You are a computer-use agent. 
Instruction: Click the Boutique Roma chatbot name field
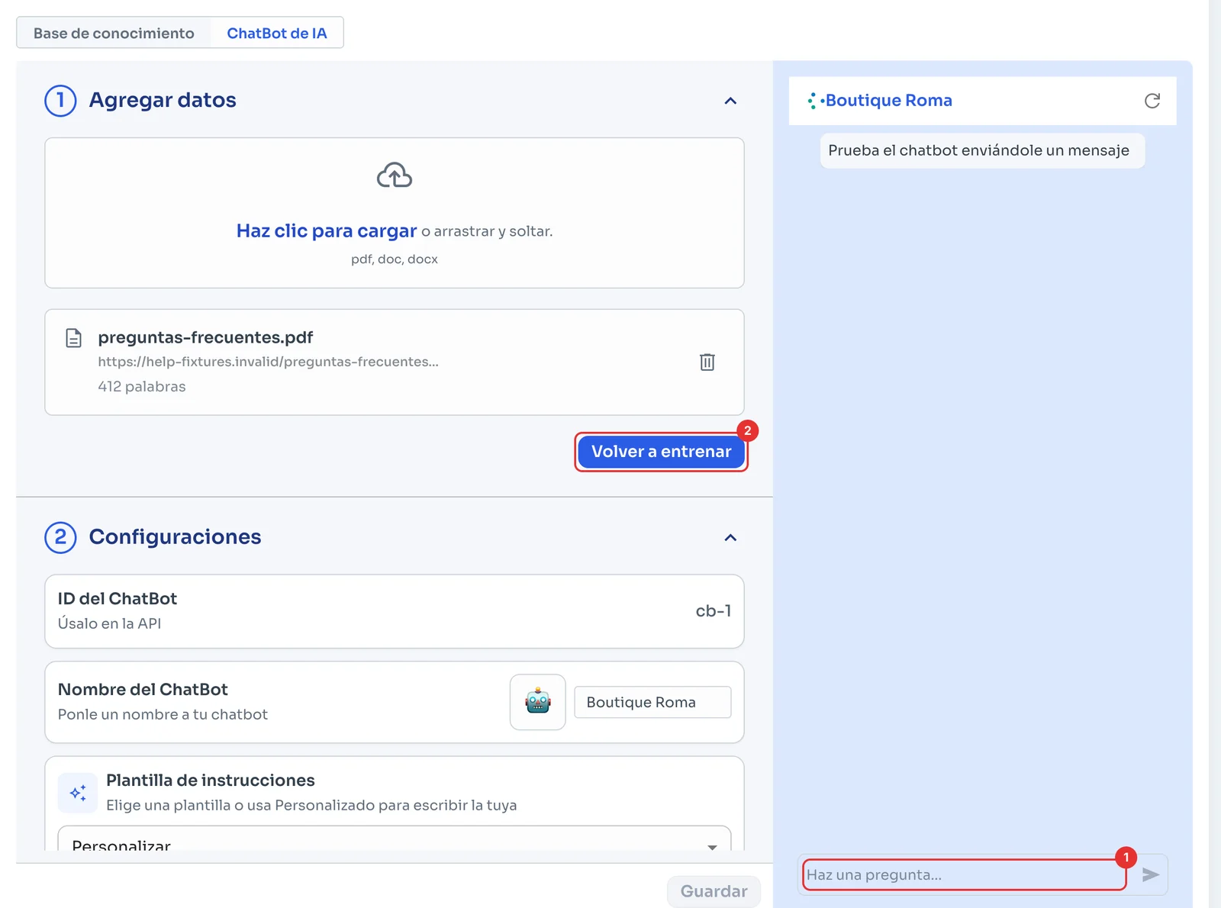pyautogui.click(x=652, y=702)
